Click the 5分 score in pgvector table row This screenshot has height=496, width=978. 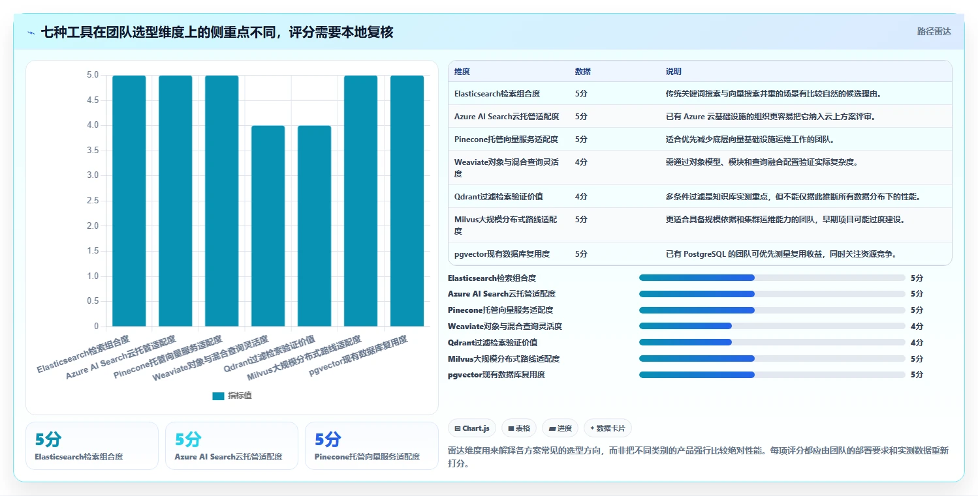pos(581,254)
